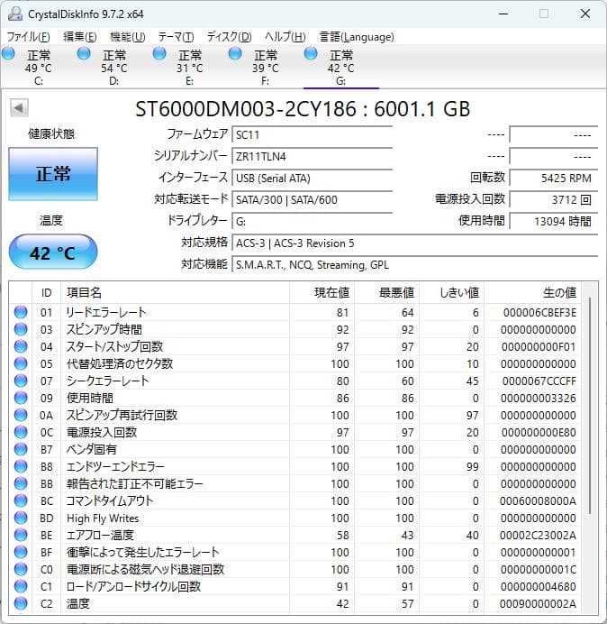Image resolution: width=607 pixels, height=624 pixels.
Task: Click the ST6000DM003 disk model title
Action: pyautogui.click(x=303, y=108)
